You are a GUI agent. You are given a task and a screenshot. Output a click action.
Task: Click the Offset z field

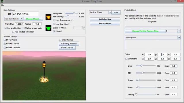coord(175,55)
